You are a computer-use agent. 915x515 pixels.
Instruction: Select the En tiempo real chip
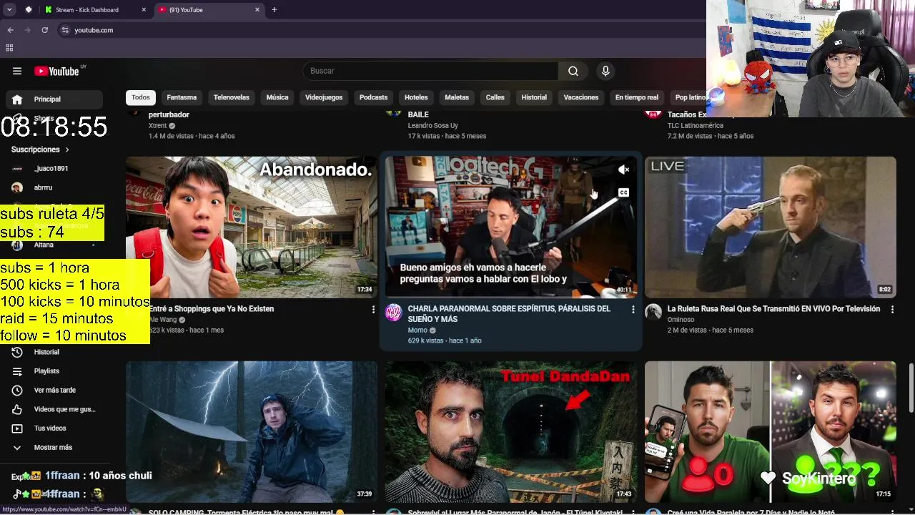[x=637, y=97]
